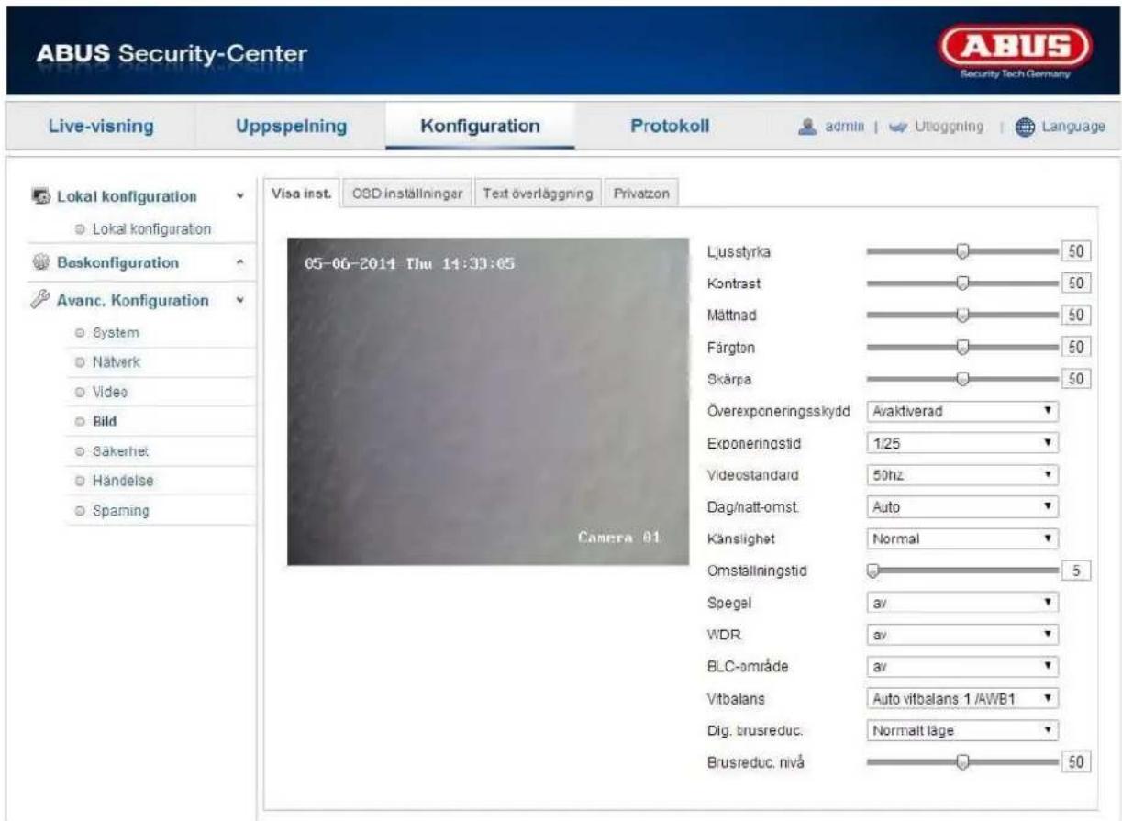Open the Känslighet dropdown
This screenshot has width=1122, height=821.
point(962,539)
